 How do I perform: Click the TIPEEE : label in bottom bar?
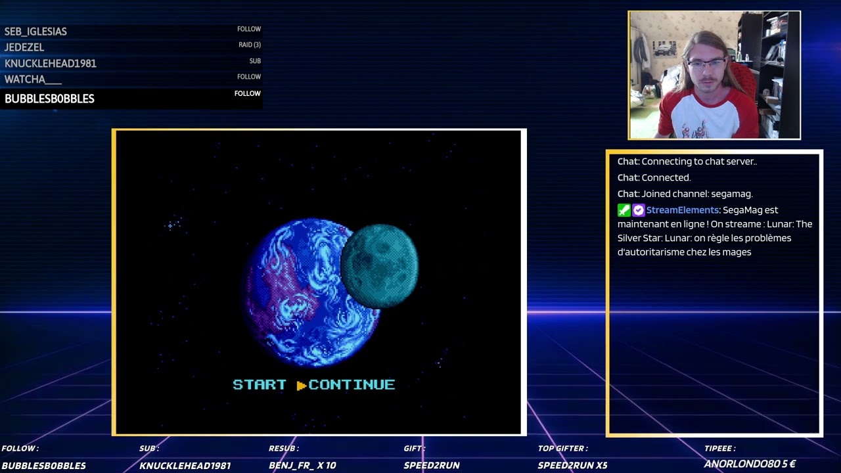[720, 449]
